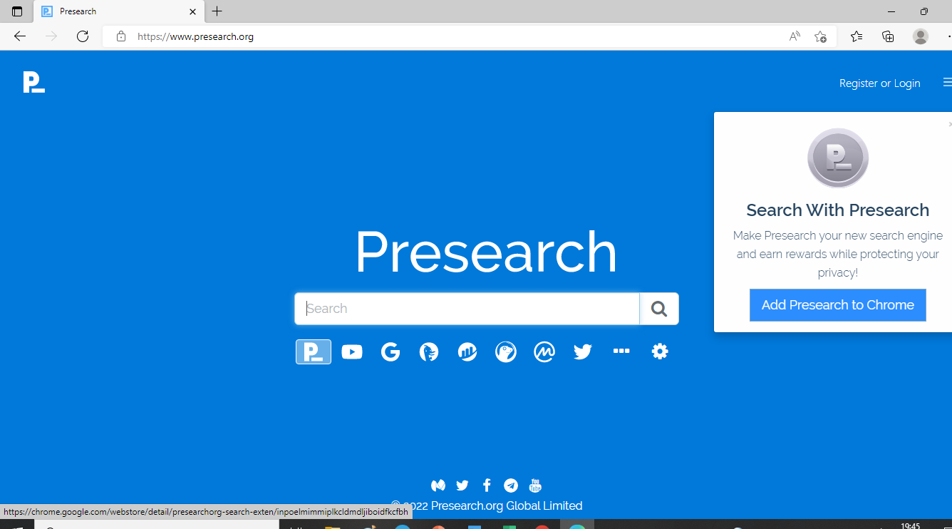Show more search providers via three dots
952x529 pixels.
point(621,351)
